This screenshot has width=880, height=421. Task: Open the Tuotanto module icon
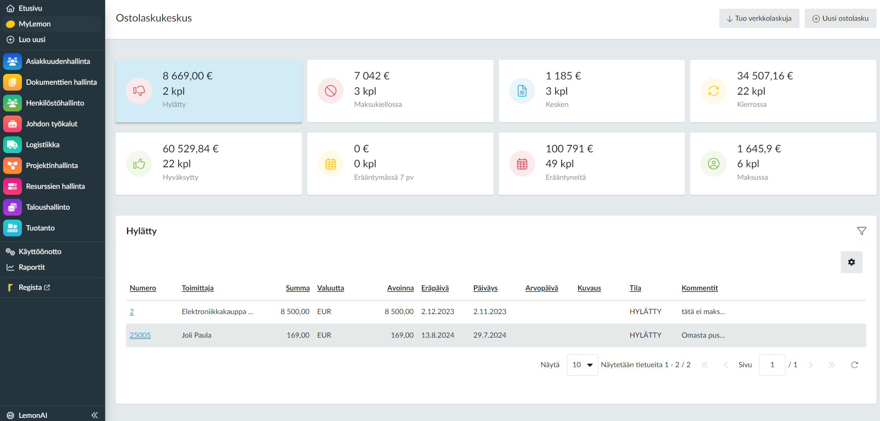[12, 228]
